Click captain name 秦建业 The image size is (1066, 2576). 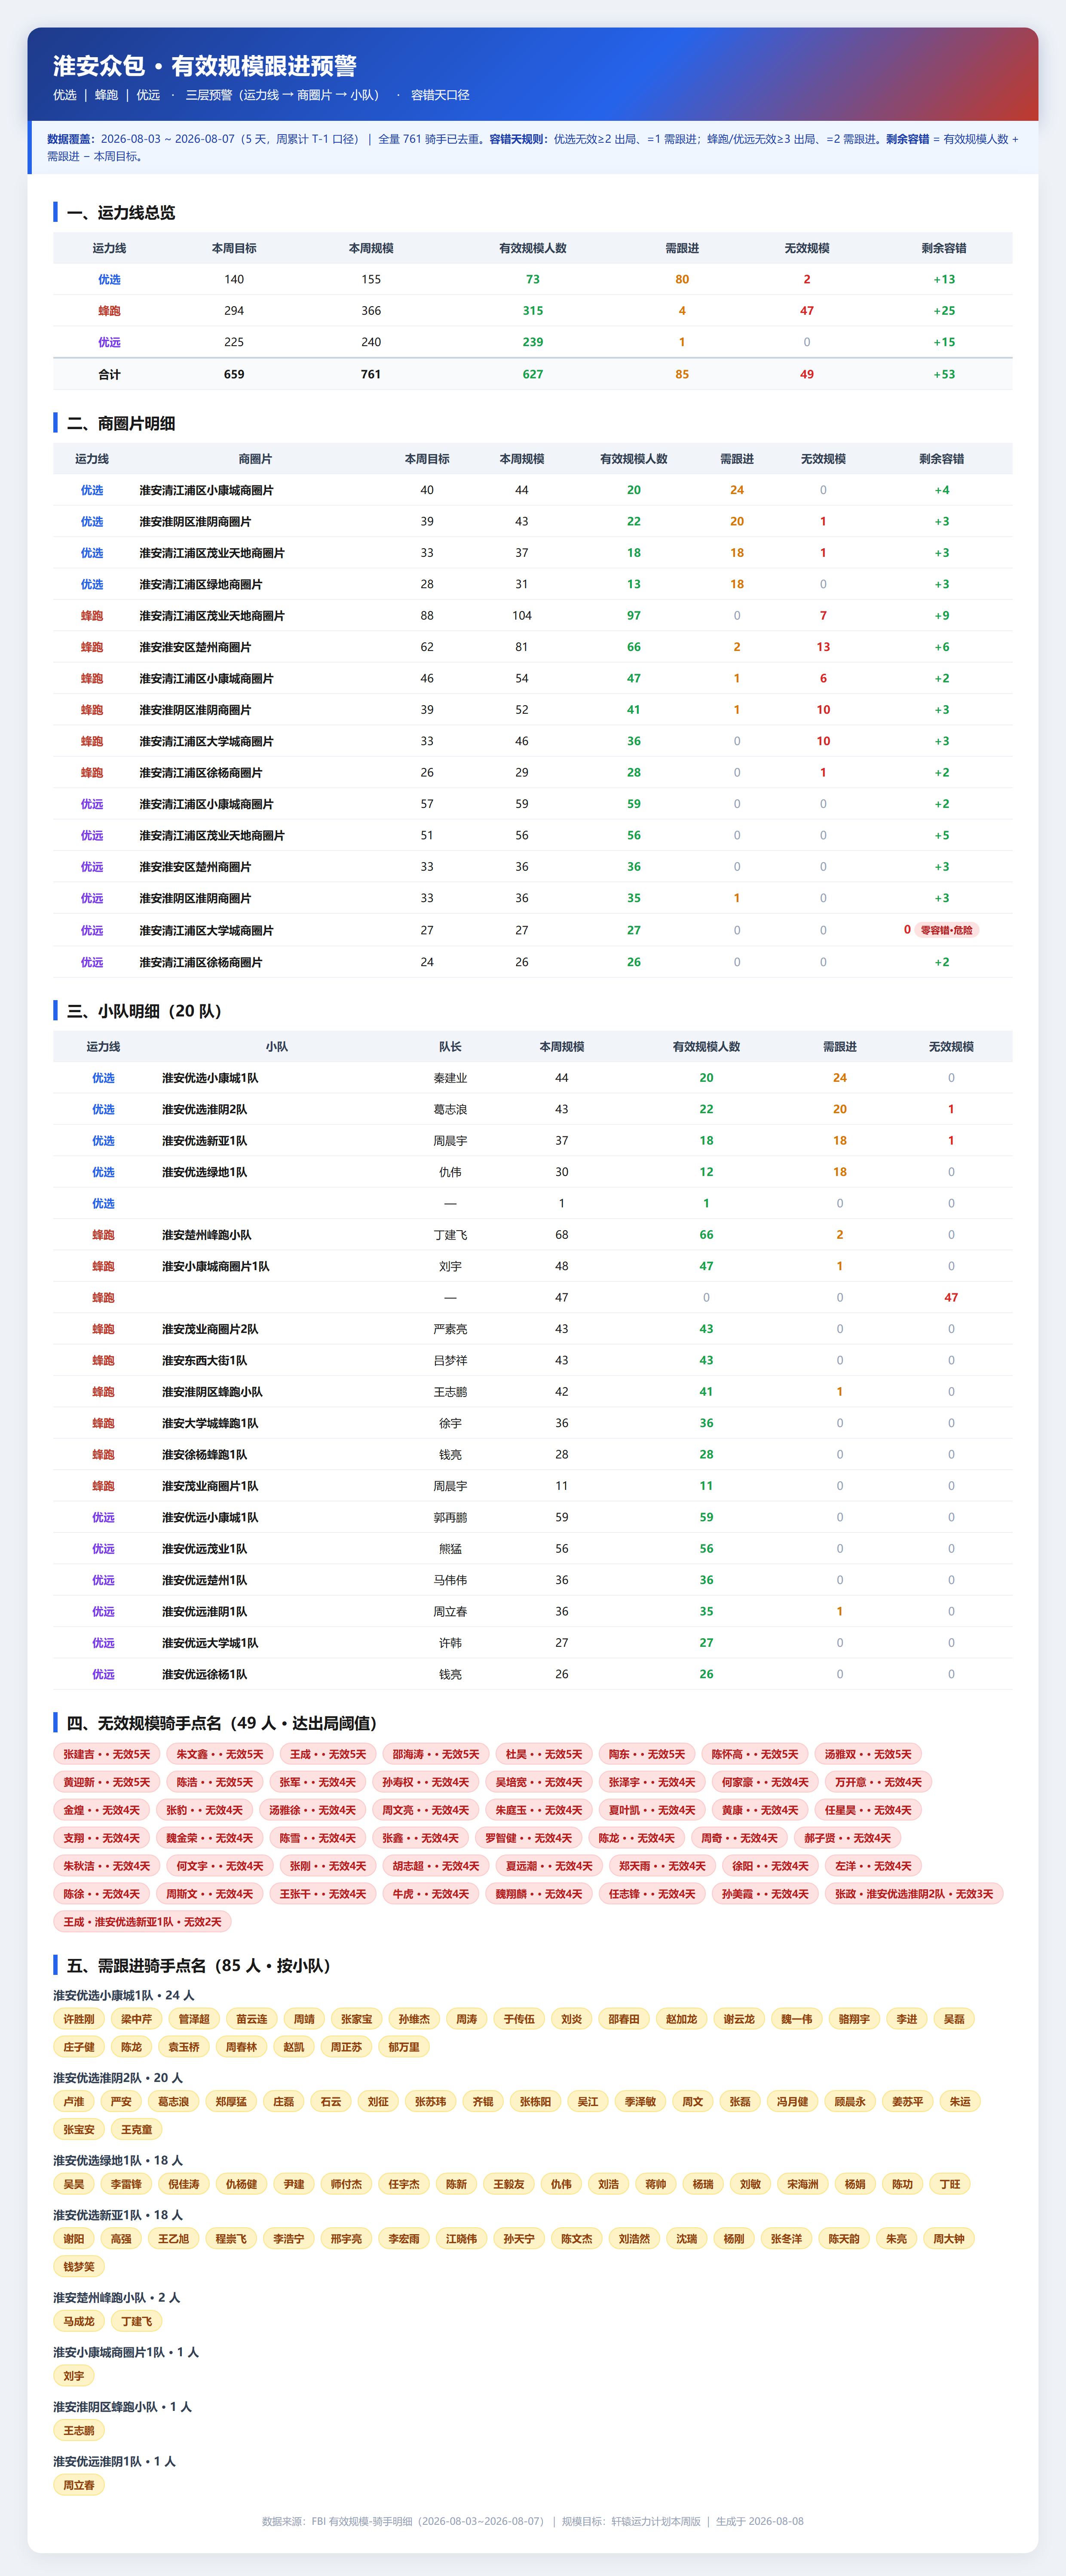pos(450,1078)
